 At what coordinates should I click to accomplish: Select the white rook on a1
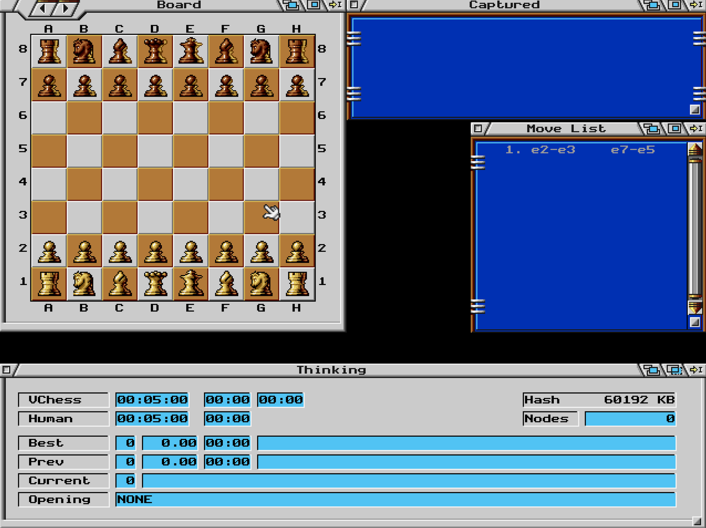tap(49, 284)
